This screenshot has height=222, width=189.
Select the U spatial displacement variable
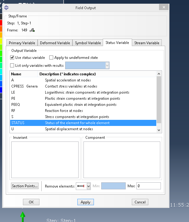pyautogui.click(x=83, y=129)
